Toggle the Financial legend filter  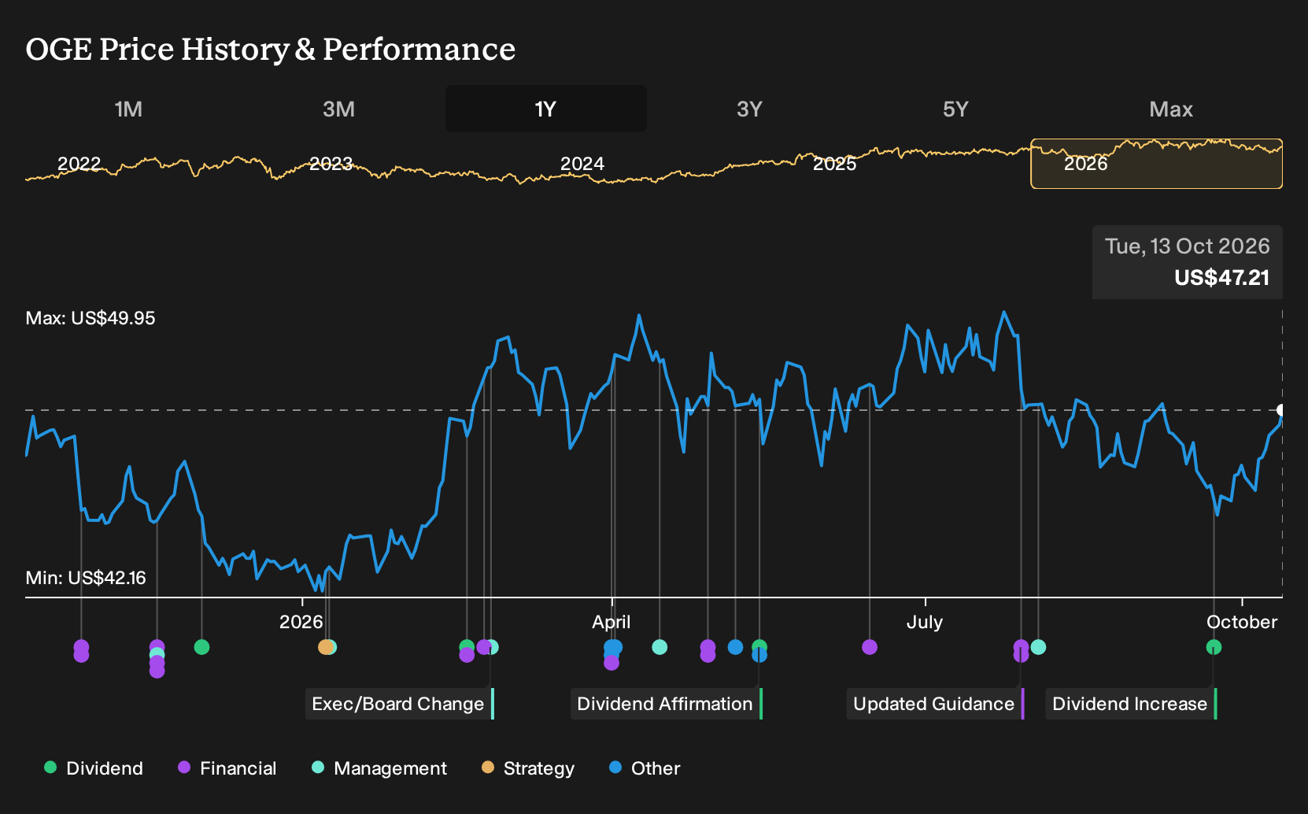click(x=227, y=768)
